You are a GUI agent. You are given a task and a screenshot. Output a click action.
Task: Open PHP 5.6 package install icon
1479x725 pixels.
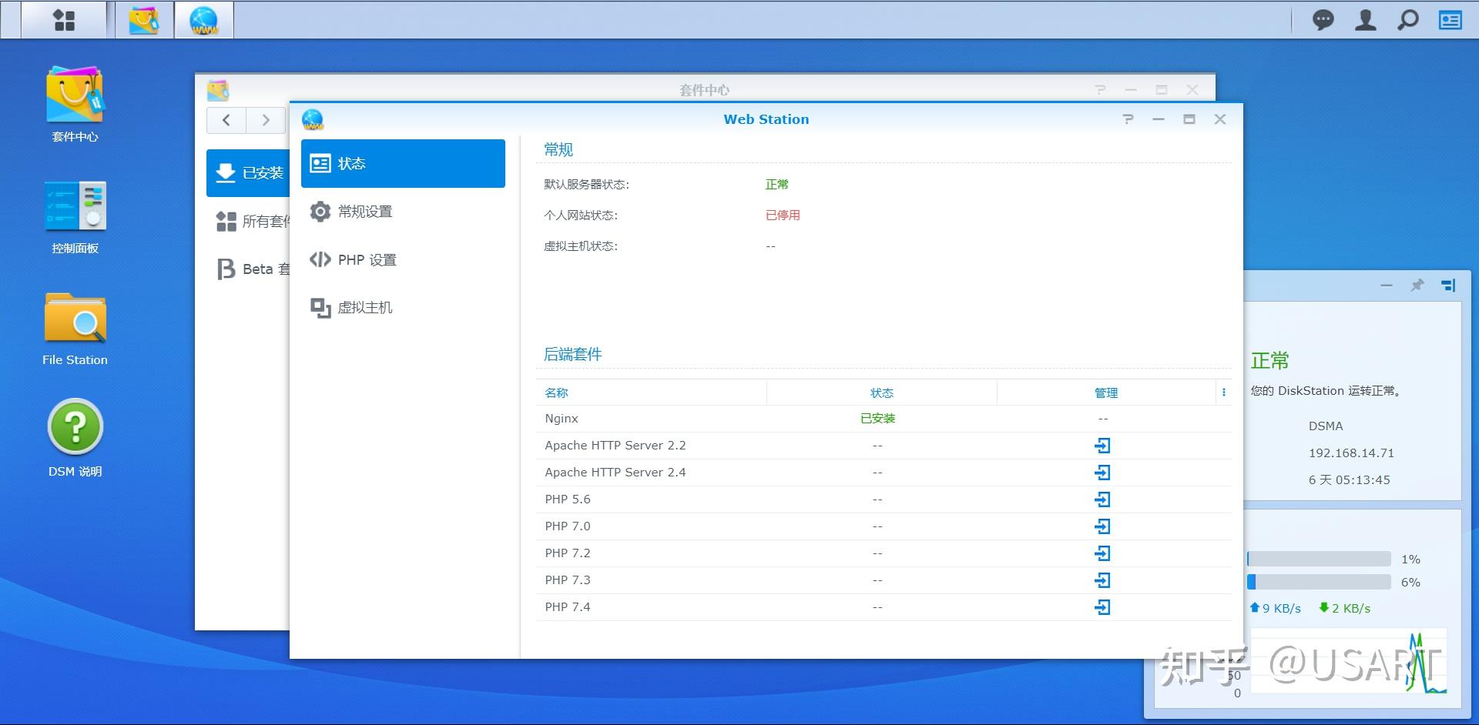[1102, 499]
